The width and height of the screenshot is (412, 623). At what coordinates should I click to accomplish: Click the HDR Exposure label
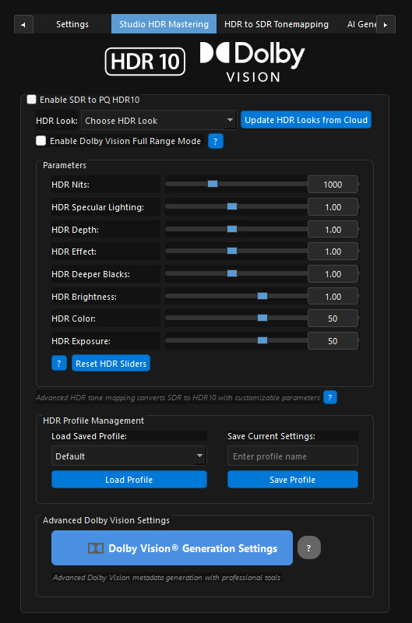tap(81, 341)
